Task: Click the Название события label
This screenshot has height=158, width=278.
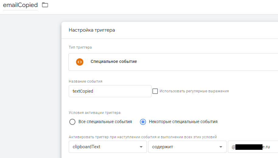Action: coord(85,81)
